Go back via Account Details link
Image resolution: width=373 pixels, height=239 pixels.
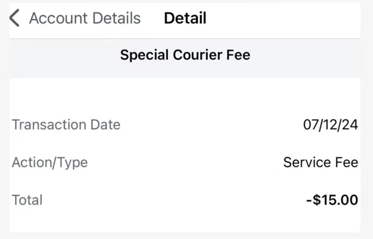point(85,18)
